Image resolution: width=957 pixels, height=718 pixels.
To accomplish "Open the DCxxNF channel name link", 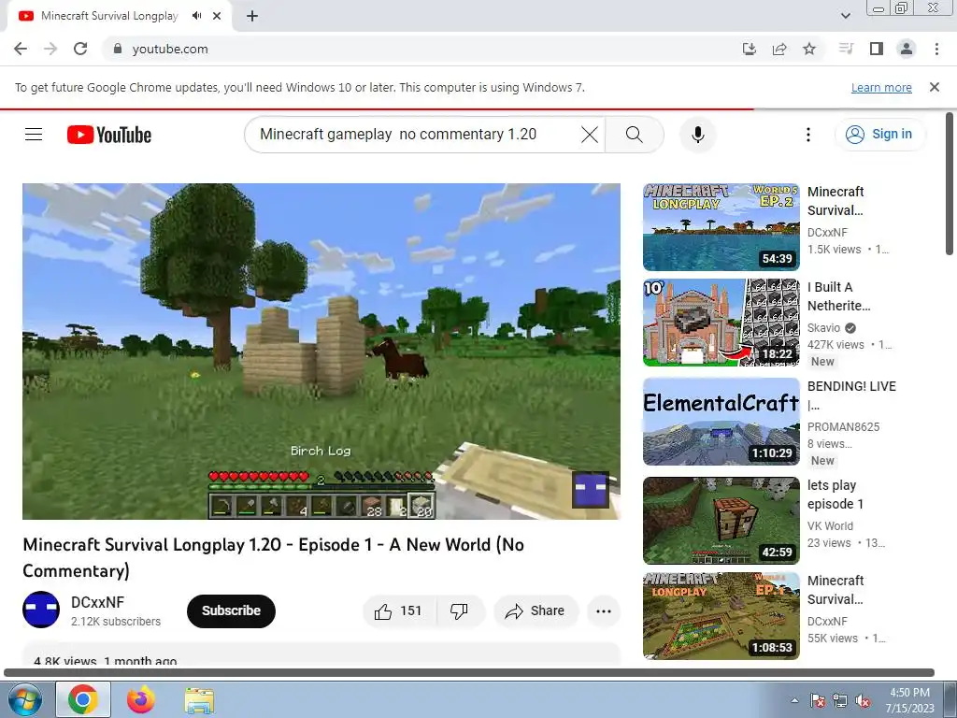I will 97,602.
